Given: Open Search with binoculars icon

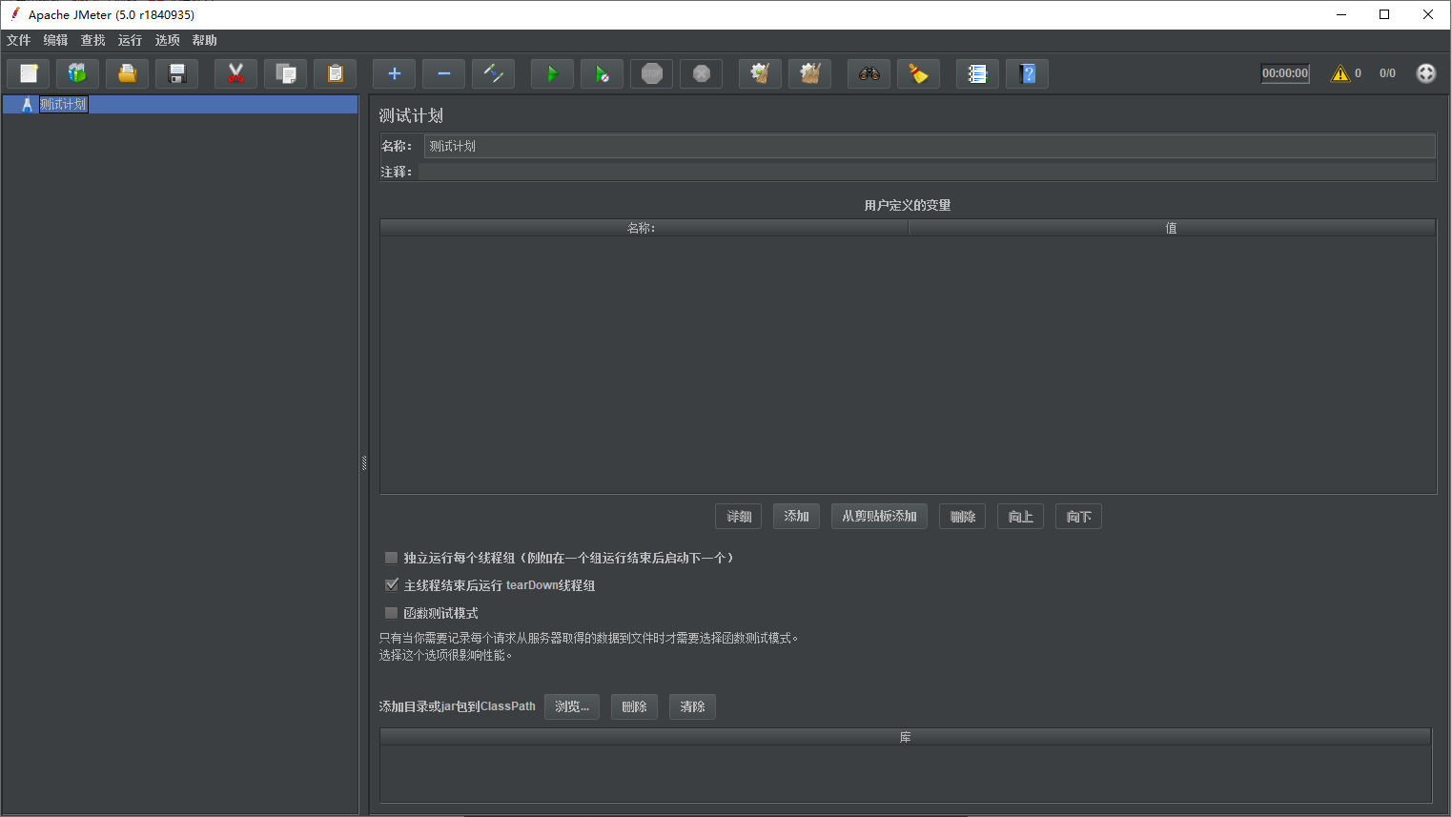Looking at the screenshot, I should tap(869, 73).
